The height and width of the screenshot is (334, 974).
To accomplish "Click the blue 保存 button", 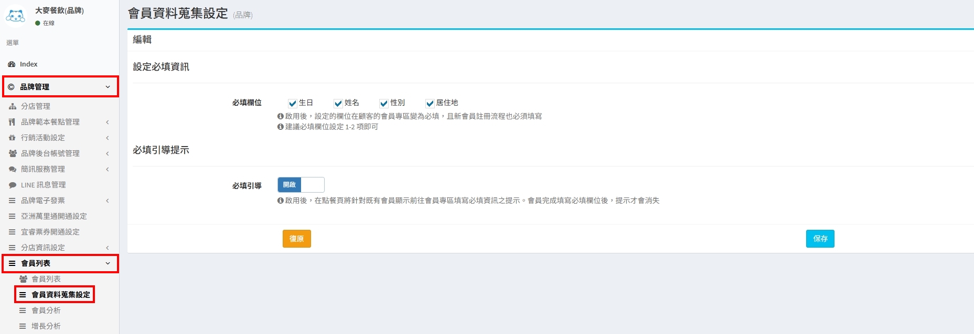I will [x=820, y=239].
